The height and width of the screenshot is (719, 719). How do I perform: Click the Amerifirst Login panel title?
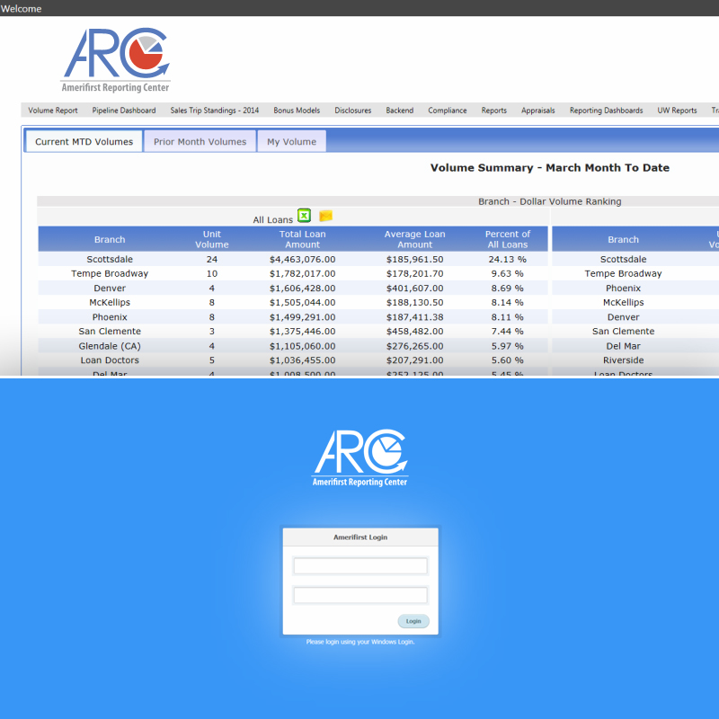pos(360,537)
